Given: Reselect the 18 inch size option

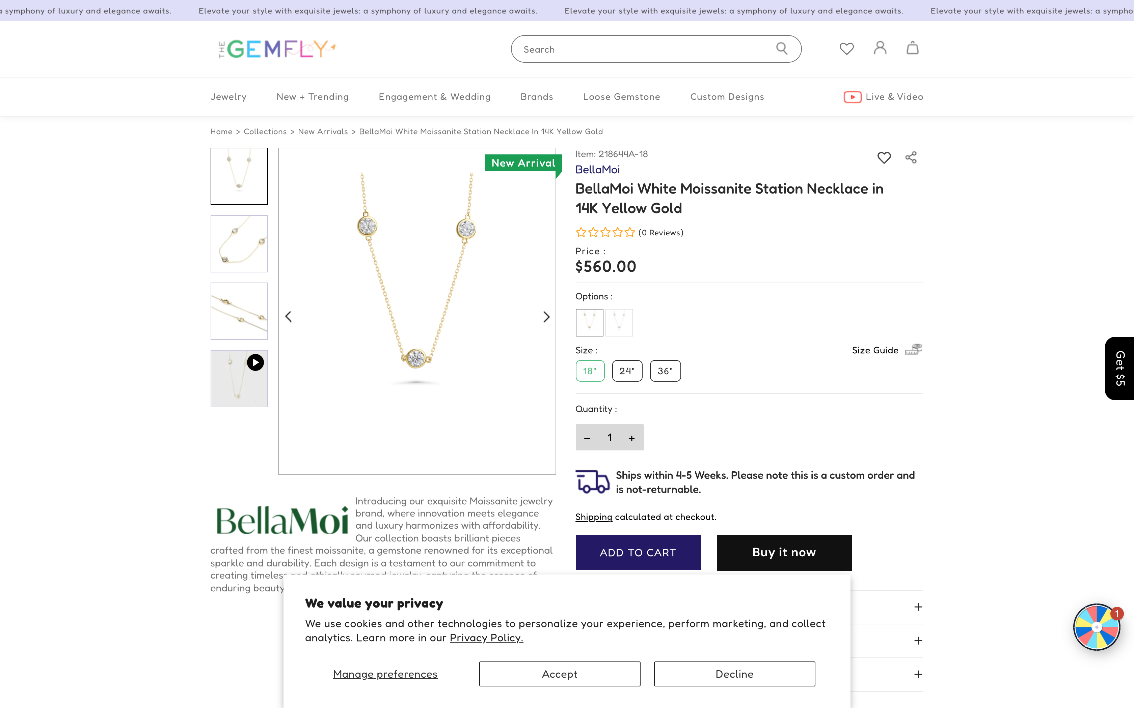Looking at the screenshot, I should point(590,371).
